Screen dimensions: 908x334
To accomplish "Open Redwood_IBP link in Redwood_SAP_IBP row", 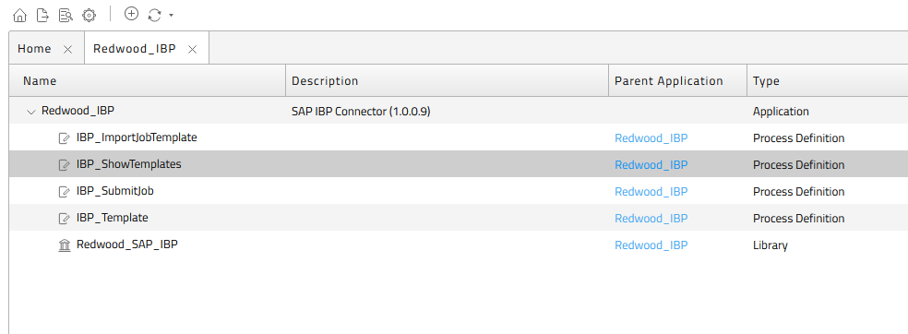I will point(651,245).
